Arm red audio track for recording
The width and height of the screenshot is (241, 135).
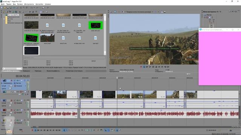click(11, 110)
